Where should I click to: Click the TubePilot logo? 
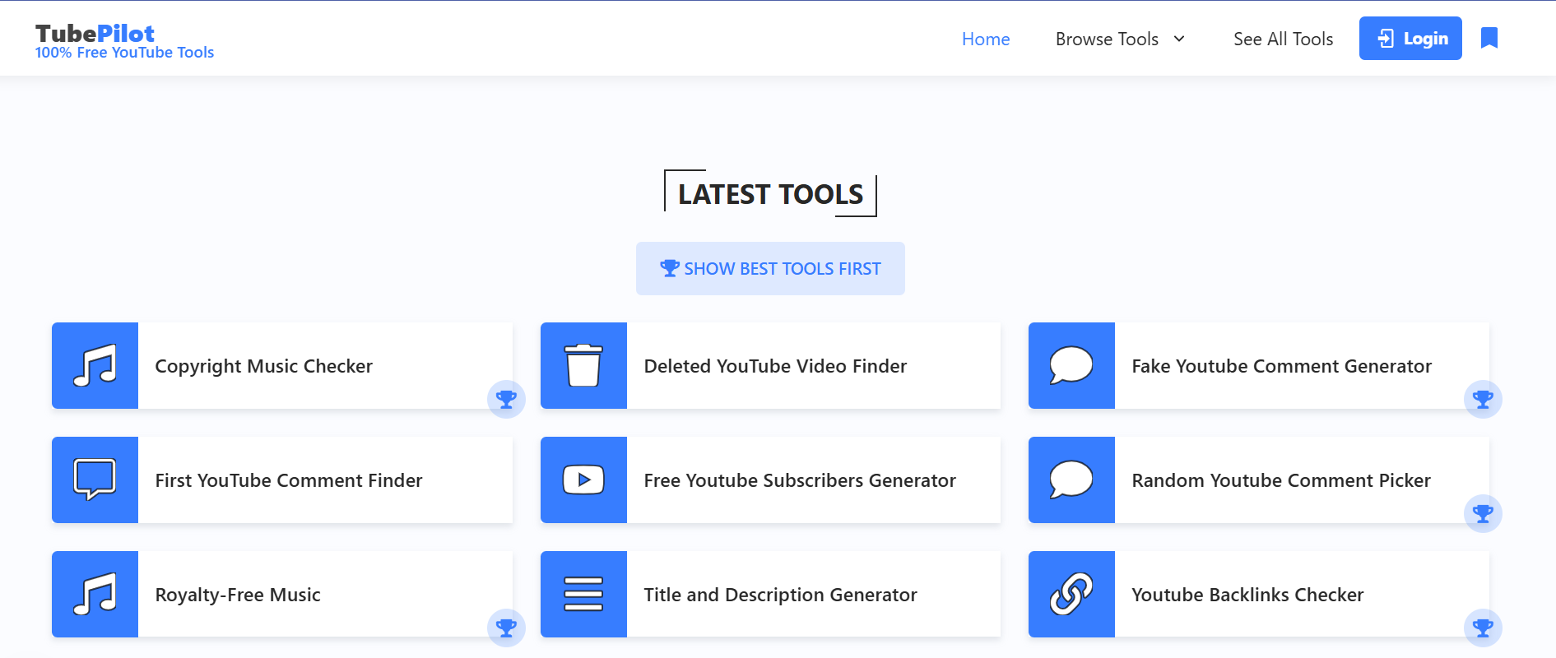(95, 34)
